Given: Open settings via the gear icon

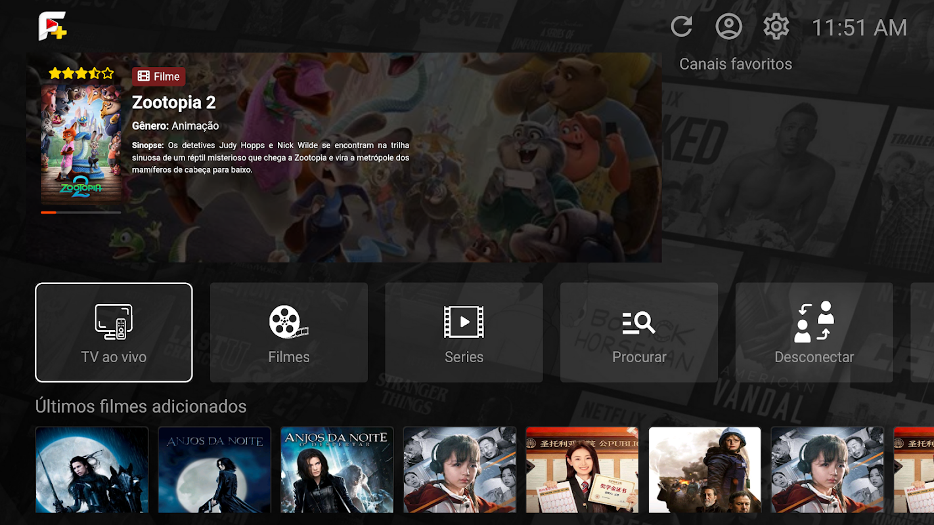Looking at the screenshot, I should point(776,27).
